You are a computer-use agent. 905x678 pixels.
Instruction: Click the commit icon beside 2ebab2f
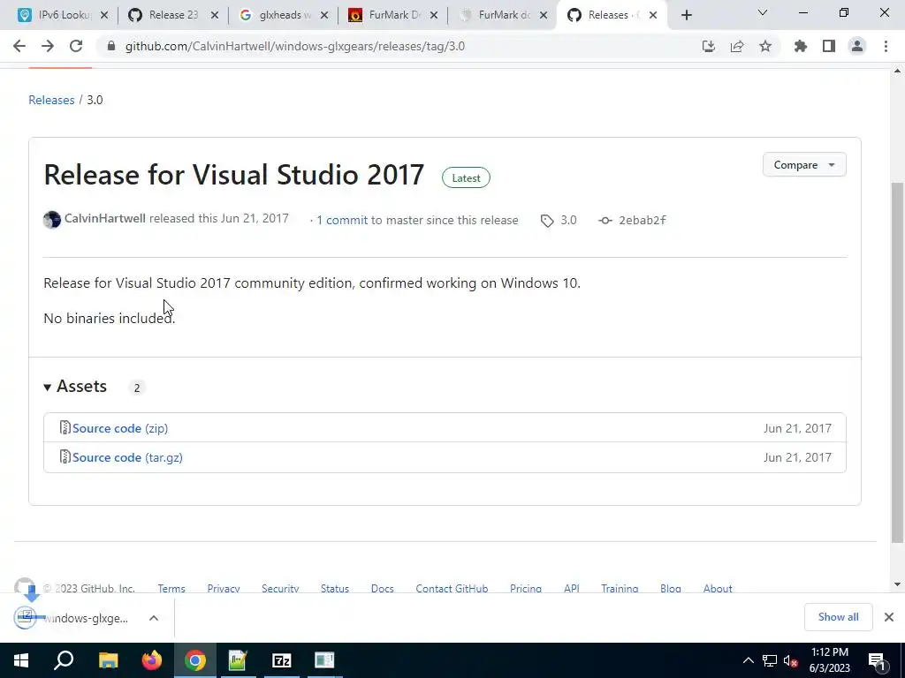coord(605,220)
